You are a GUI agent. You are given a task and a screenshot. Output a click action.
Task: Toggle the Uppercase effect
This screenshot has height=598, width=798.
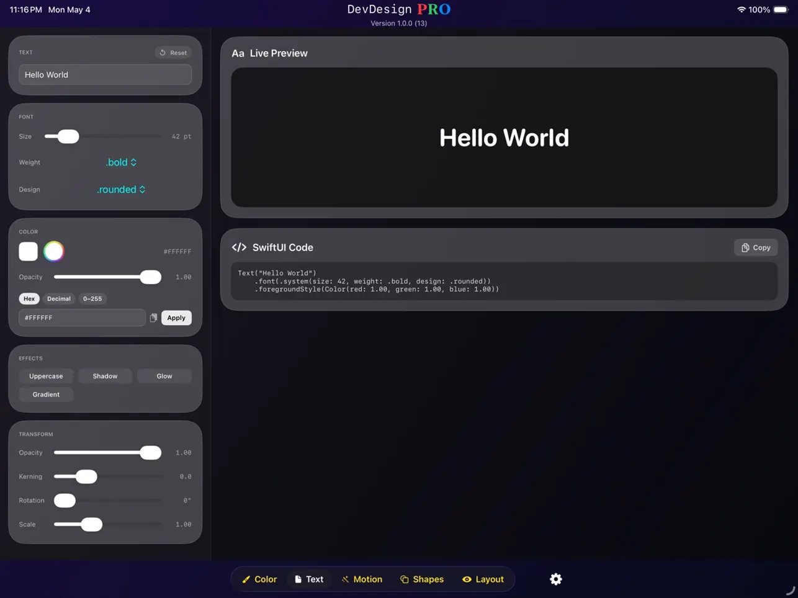click(46, 376)
